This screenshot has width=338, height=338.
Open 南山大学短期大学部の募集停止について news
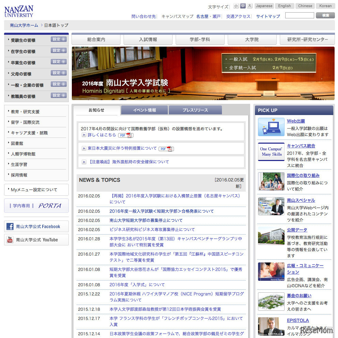pyautogui.click(x=146, y=221)
